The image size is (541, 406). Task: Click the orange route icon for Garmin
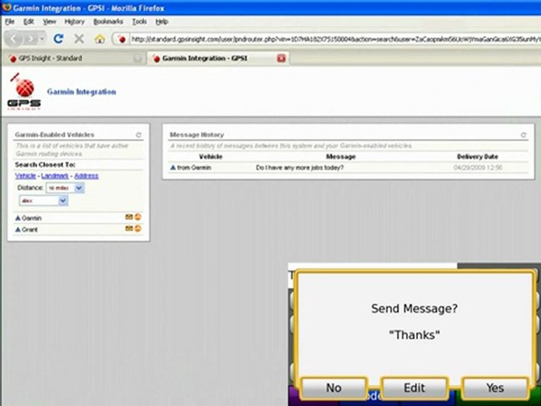point(138,217)
